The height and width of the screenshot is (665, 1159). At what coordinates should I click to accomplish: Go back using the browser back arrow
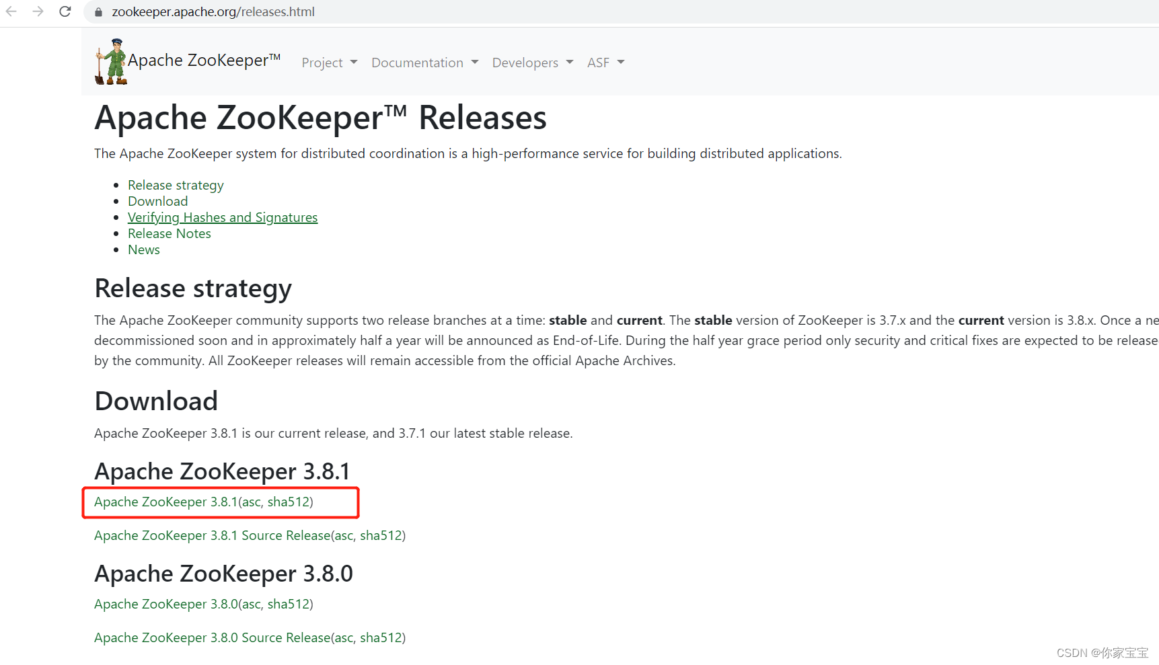11,11
